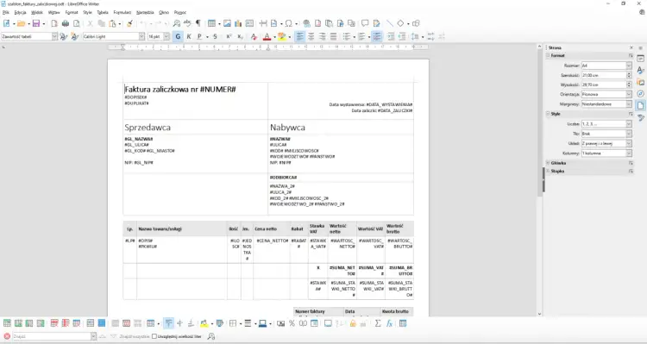The image size is (647, 344).
Task: Open the Plik menu
Action: (x=6, y=12)
